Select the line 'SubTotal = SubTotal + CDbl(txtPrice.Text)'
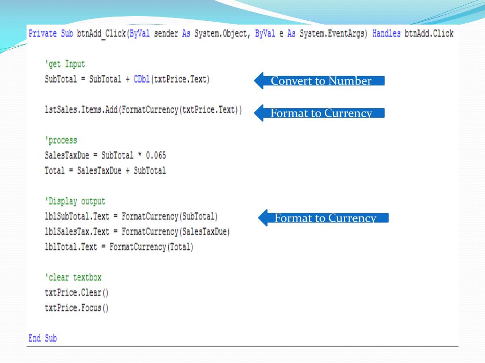Image resolution: width=485 pixels, height=363 pixels. 127,79
